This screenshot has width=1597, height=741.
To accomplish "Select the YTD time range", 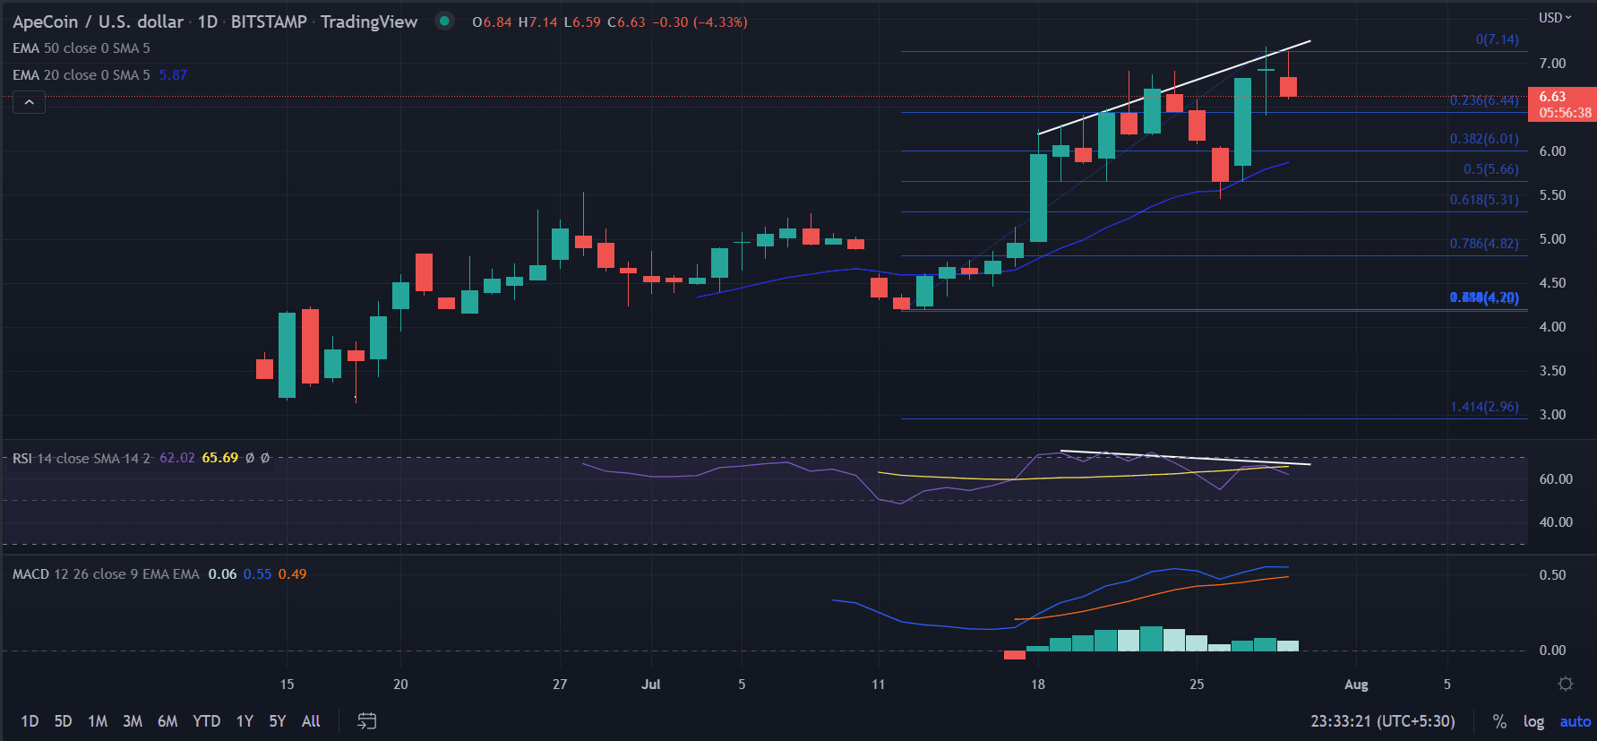I will click(207, 721).
